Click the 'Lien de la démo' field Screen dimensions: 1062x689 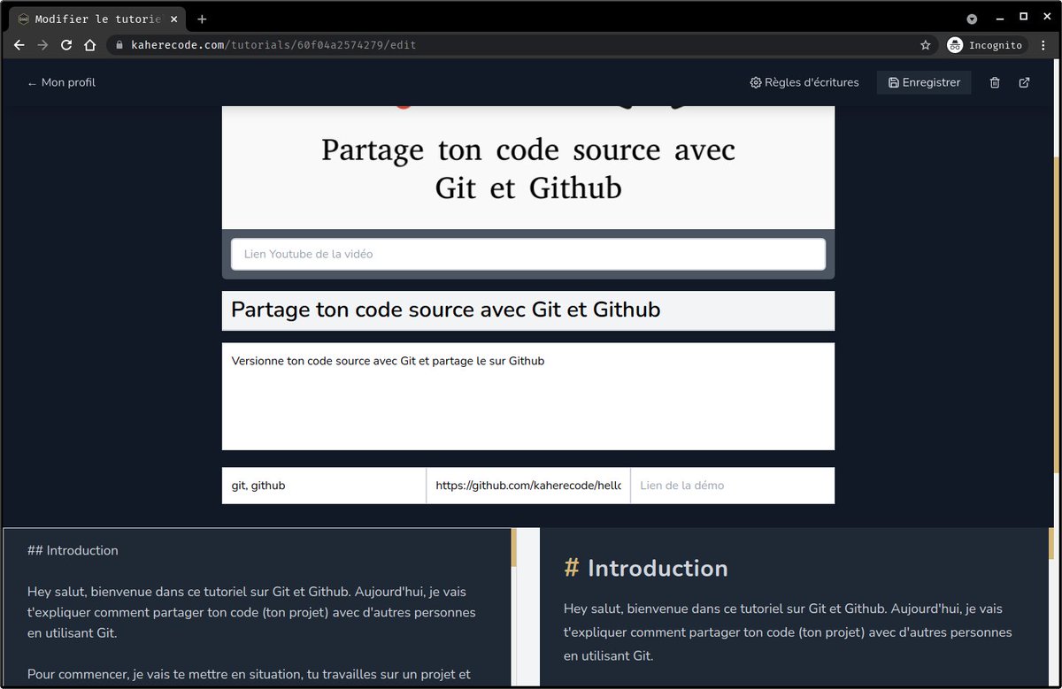point(733,486)
